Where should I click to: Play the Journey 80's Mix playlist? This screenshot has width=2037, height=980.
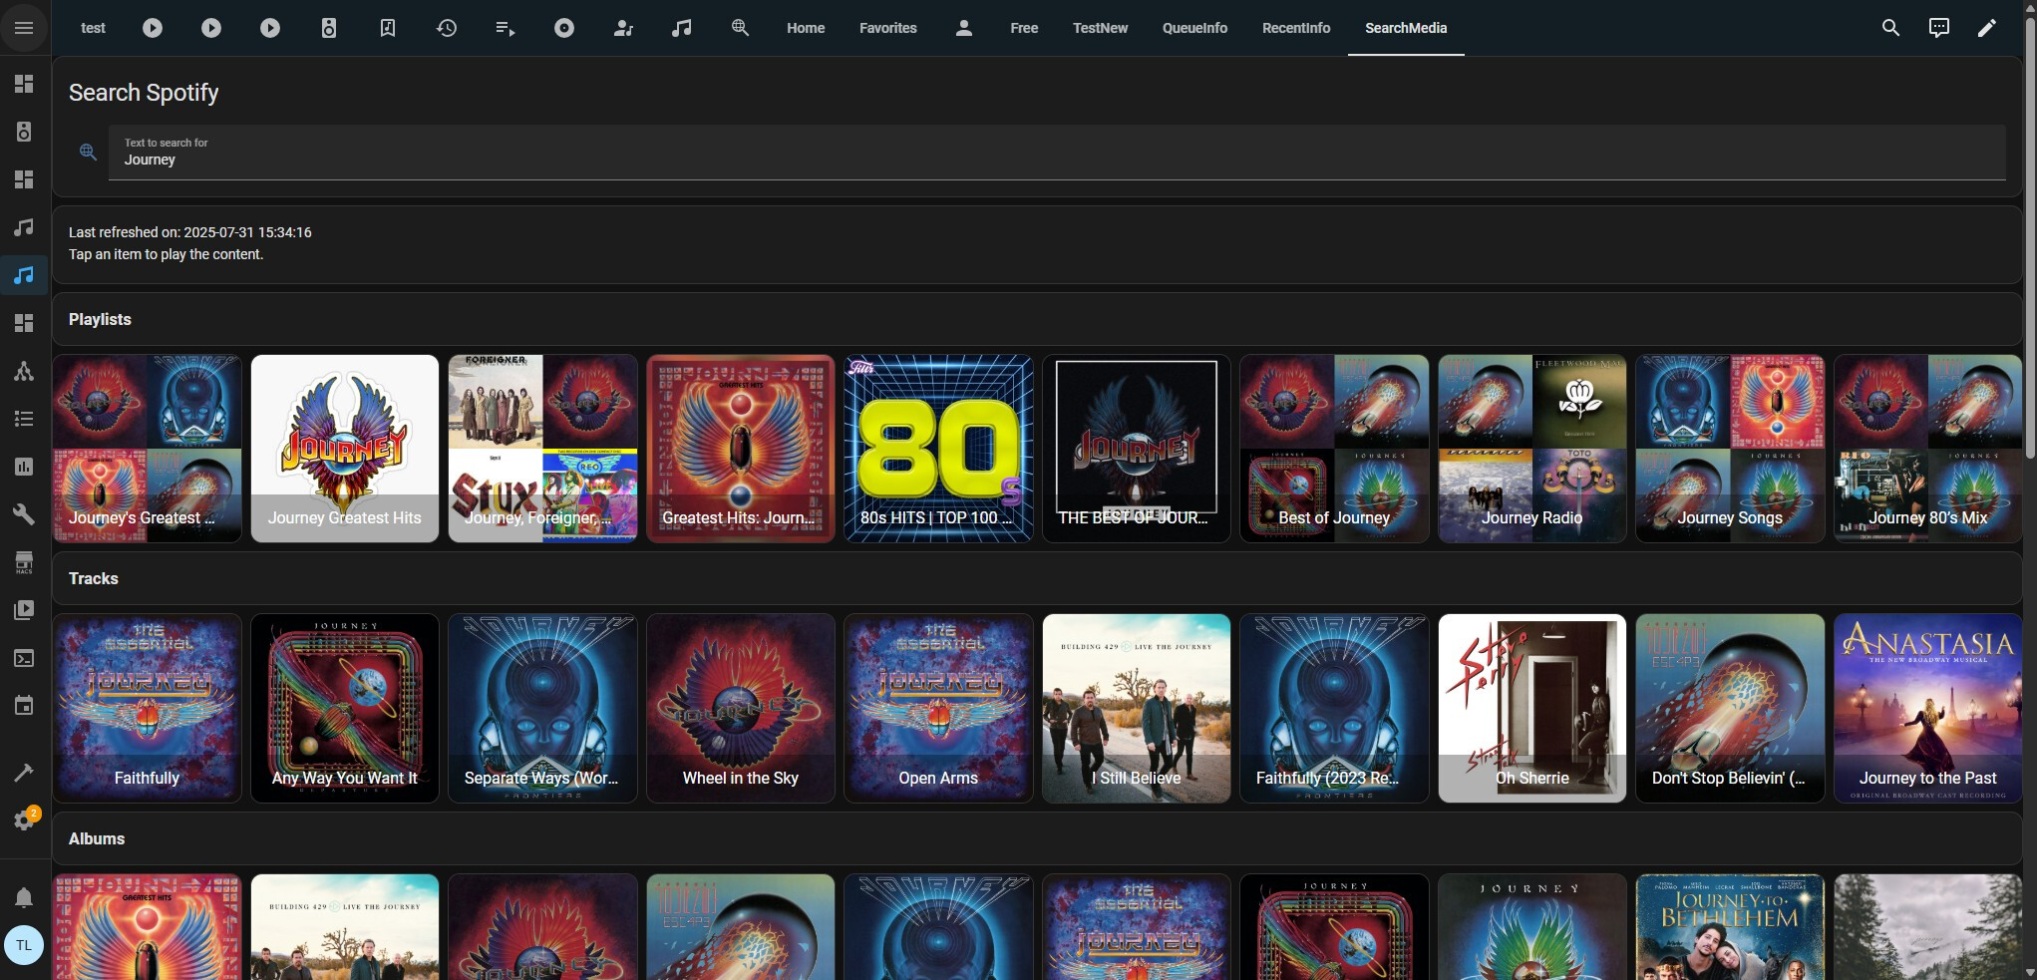click(1928, 449)
